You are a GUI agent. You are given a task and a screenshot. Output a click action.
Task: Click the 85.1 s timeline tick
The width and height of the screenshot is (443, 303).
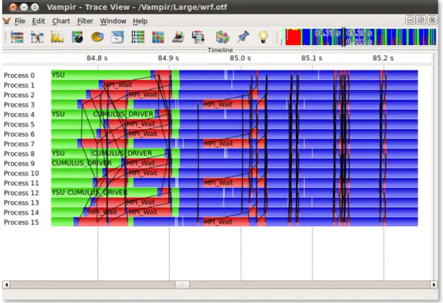pyautogui.click(x=312, y=58)
